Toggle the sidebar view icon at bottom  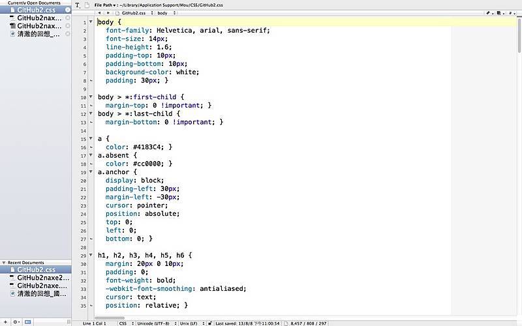pyautogui.click(x=27, y=322)
